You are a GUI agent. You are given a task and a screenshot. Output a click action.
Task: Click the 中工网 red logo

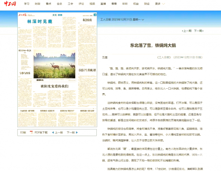(x=10, y=4)
